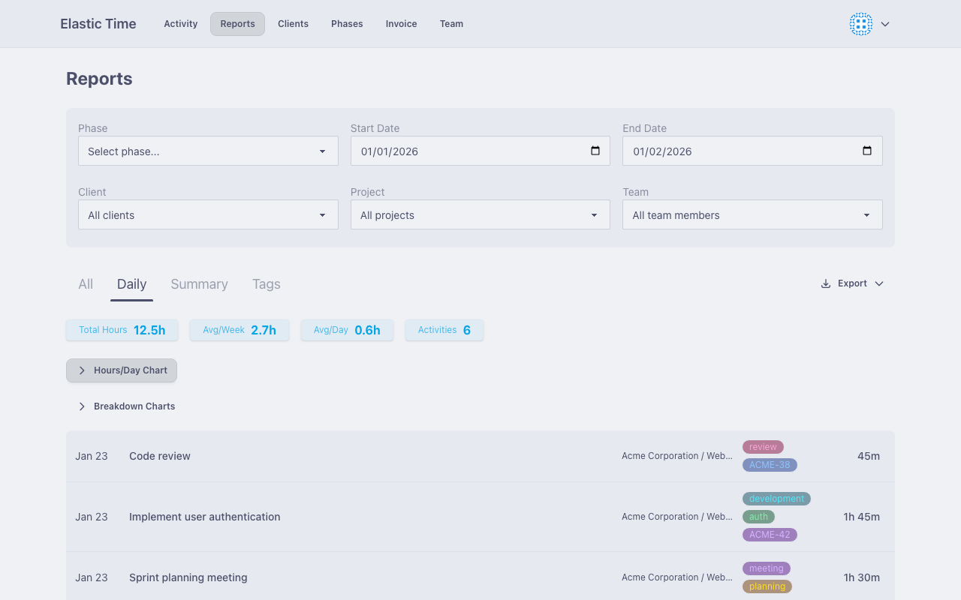Open the 'Select phase...' dropdown
Screen dimensions: 961x600
coord(208,151)
